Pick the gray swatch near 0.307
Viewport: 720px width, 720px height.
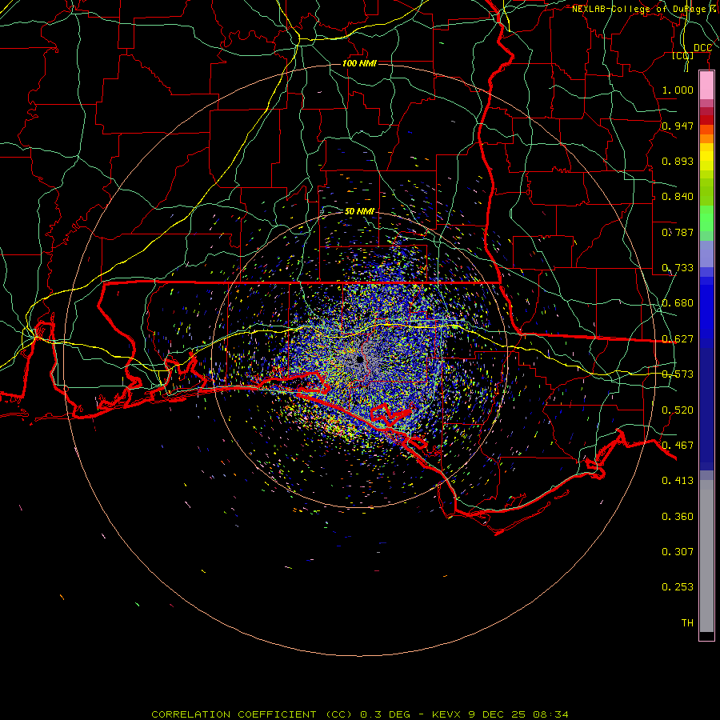click(706, 560)
